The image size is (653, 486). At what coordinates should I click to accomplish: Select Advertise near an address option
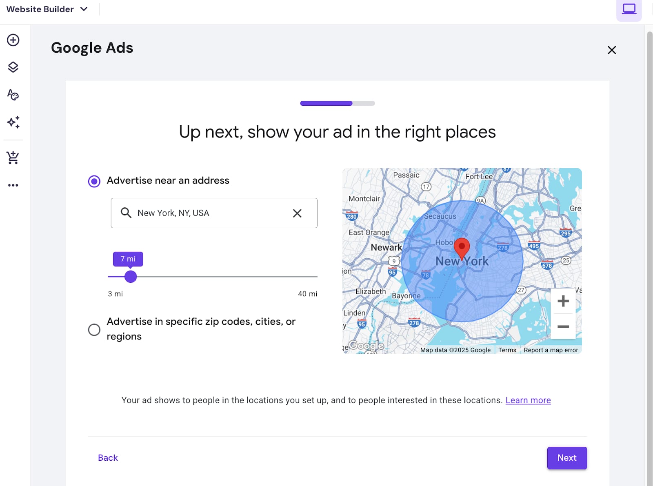tap(94, 181)
